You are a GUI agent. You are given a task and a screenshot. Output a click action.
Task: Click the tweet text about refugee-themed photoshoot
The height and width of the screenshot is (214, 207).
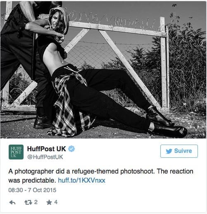101,176
